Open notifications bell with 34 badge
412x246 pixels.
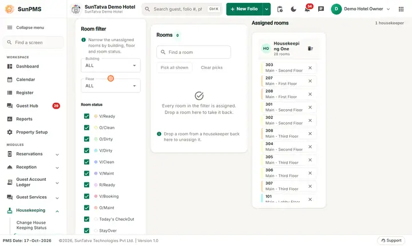(307, 10)
